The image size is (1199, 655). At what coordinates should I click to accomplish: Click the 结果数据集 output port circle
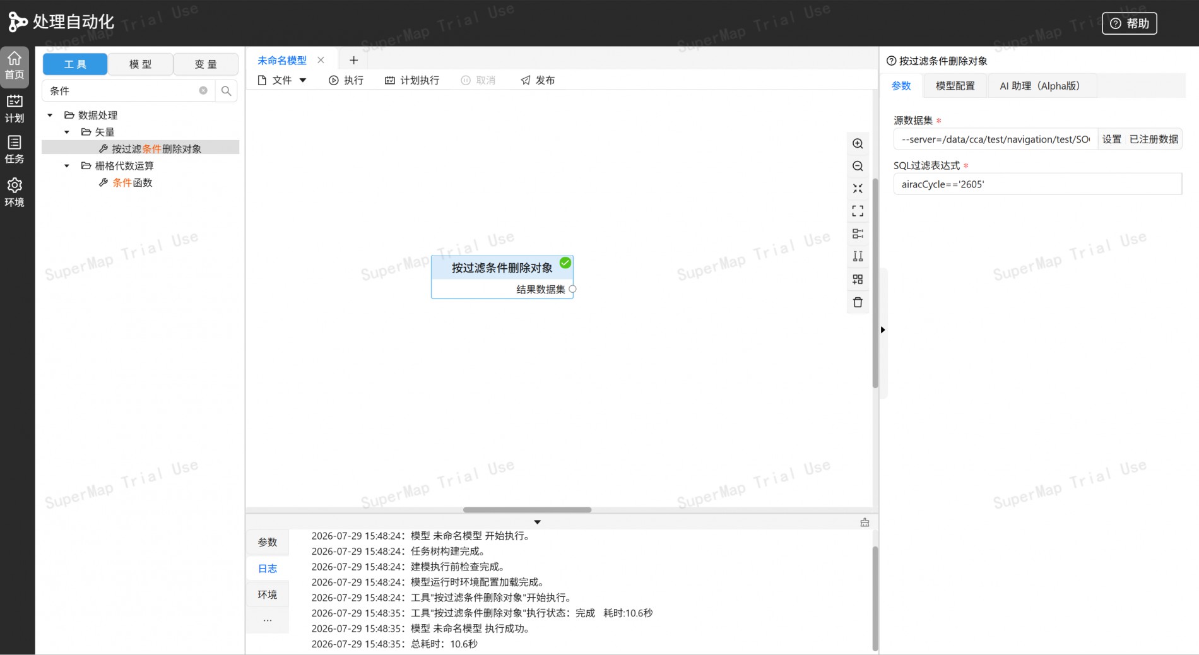[x=572, y=289]
